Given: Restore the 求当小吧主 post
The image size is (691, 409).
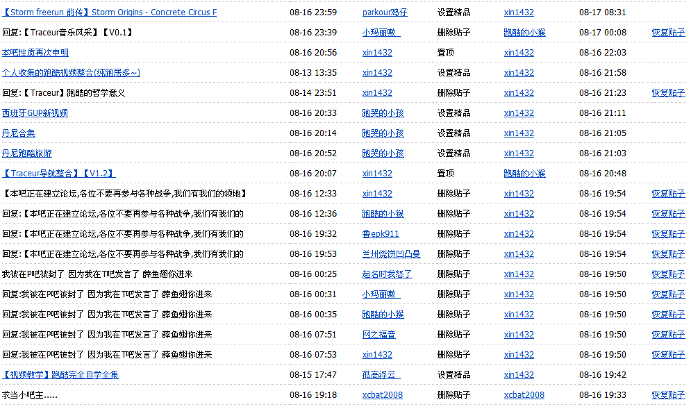Looking at the screenshot, I should 668,395.
